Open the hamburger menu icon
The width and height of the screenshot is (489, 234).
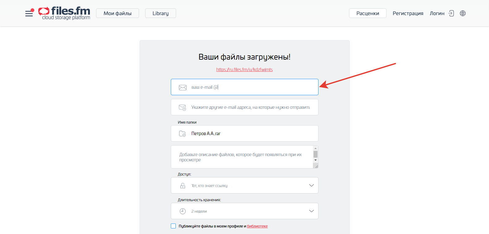(29, 13)
